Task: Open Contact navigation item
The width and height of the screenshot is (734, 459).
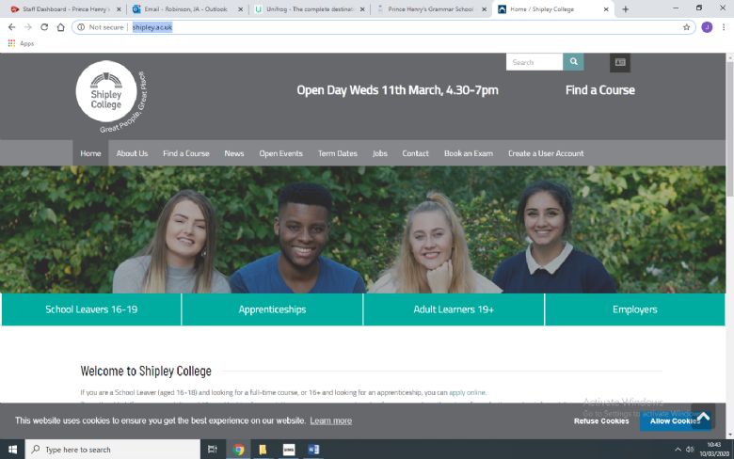Action: pos(415,153)
